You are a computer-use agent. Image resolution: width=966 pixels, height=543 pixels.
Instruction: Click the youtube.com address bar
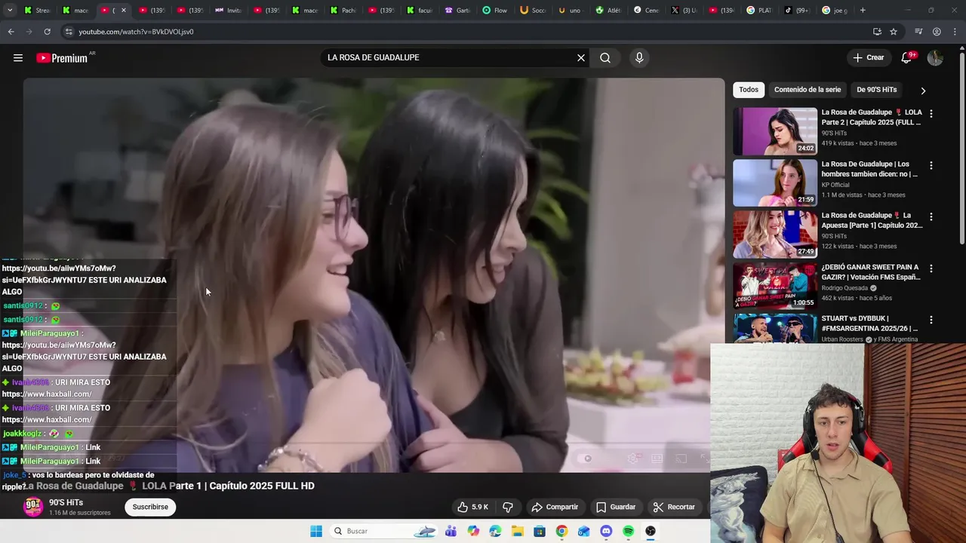point(468,32)
